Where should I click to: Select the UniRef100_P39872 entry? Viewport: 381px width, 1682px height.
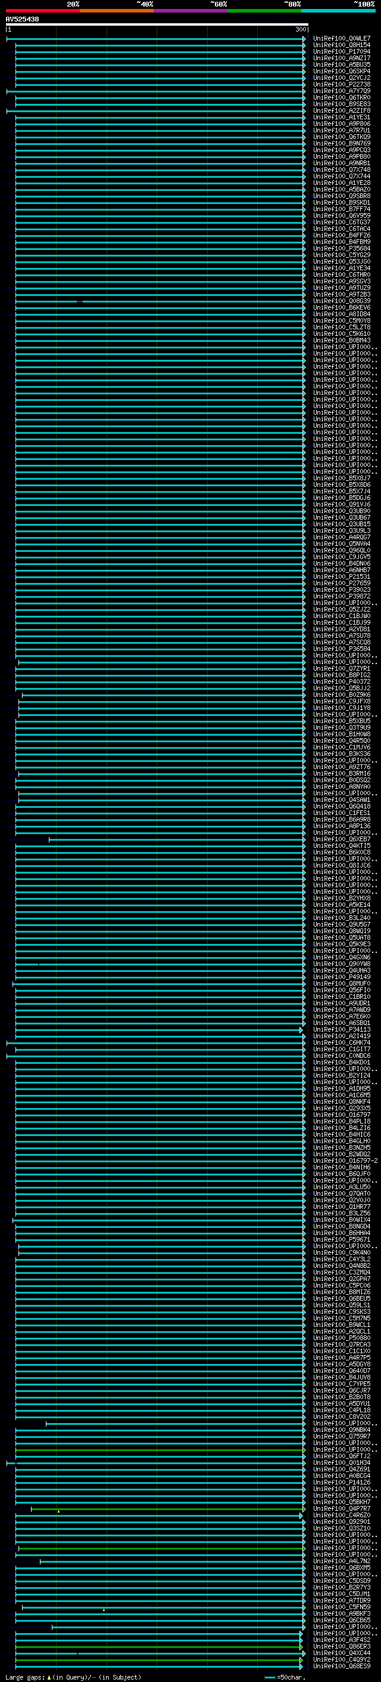342,596
